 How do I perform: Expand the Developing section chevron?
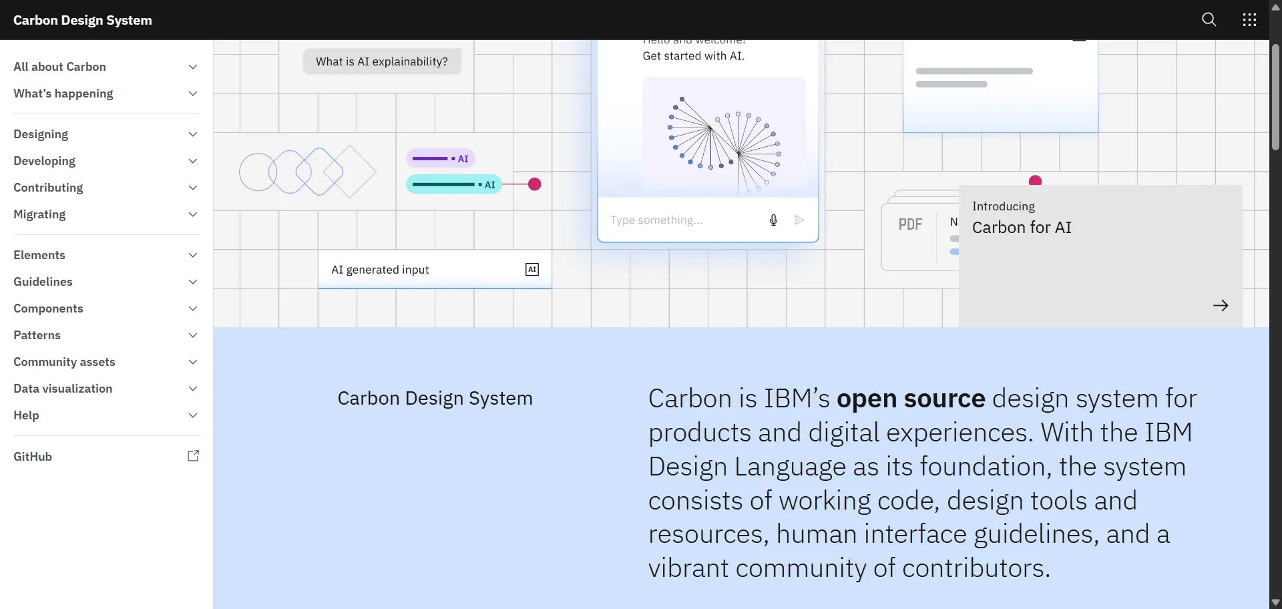click(193, 161)
